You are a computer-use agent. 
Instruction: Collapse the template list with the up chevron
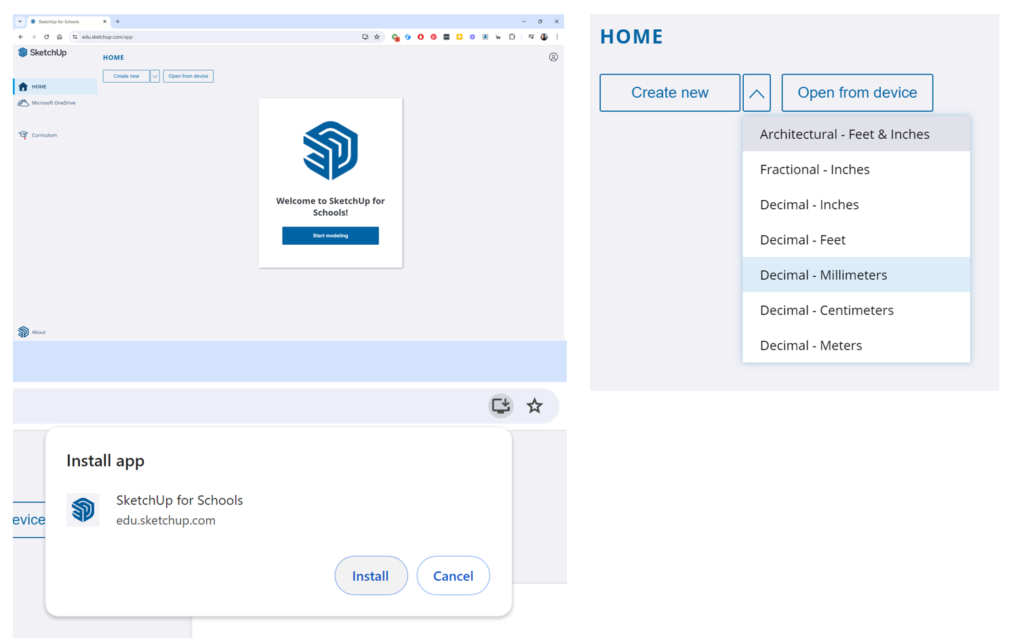click(x=756, y=94)
